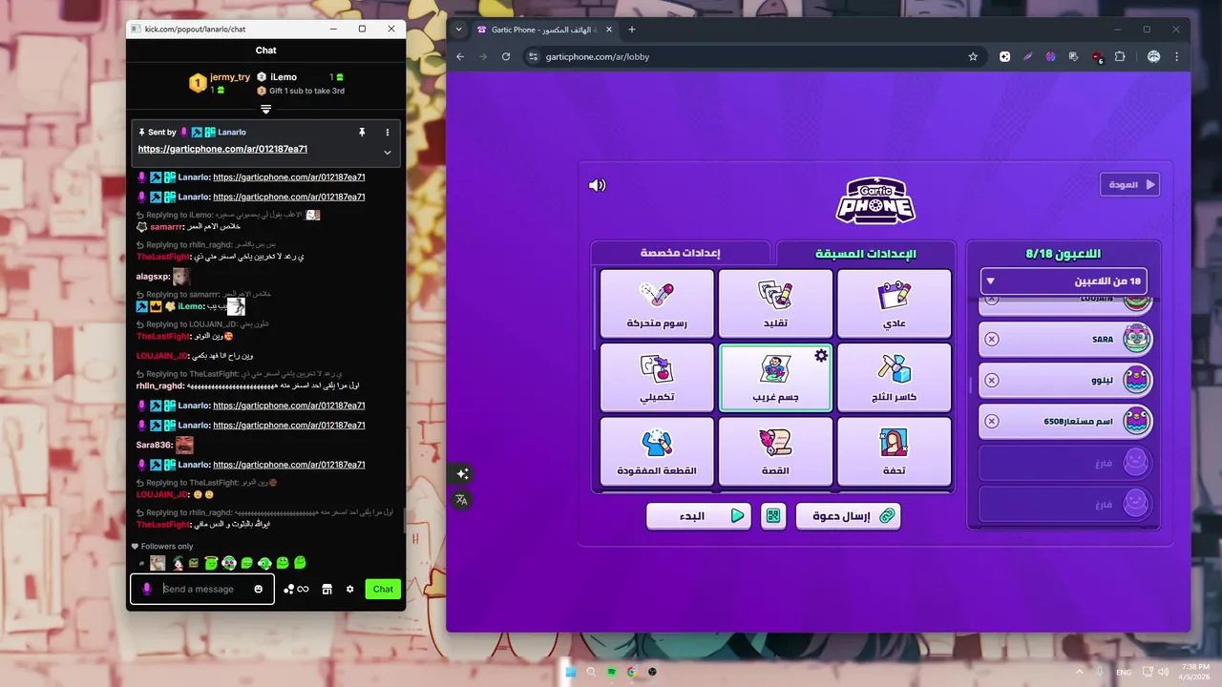1222x687 pixels.
Task: Unpin the pinned message with pin icon
Action: click(x=362, y=132)
